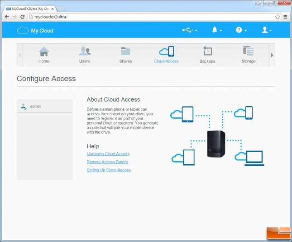Select the MyCloudEX2Ultra browser tab
Screen dimensions: 292x242
[x=30, y=9]
